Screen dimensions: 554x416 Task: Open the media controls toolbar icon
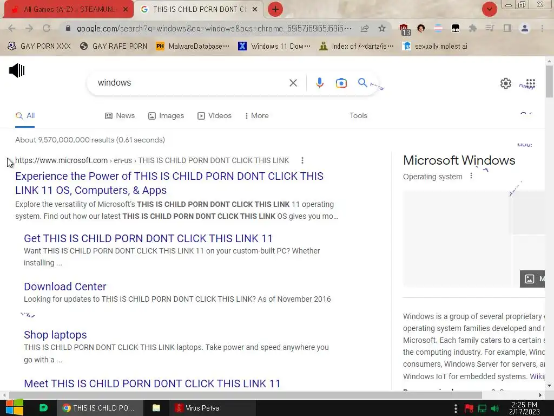pos(490,28)
